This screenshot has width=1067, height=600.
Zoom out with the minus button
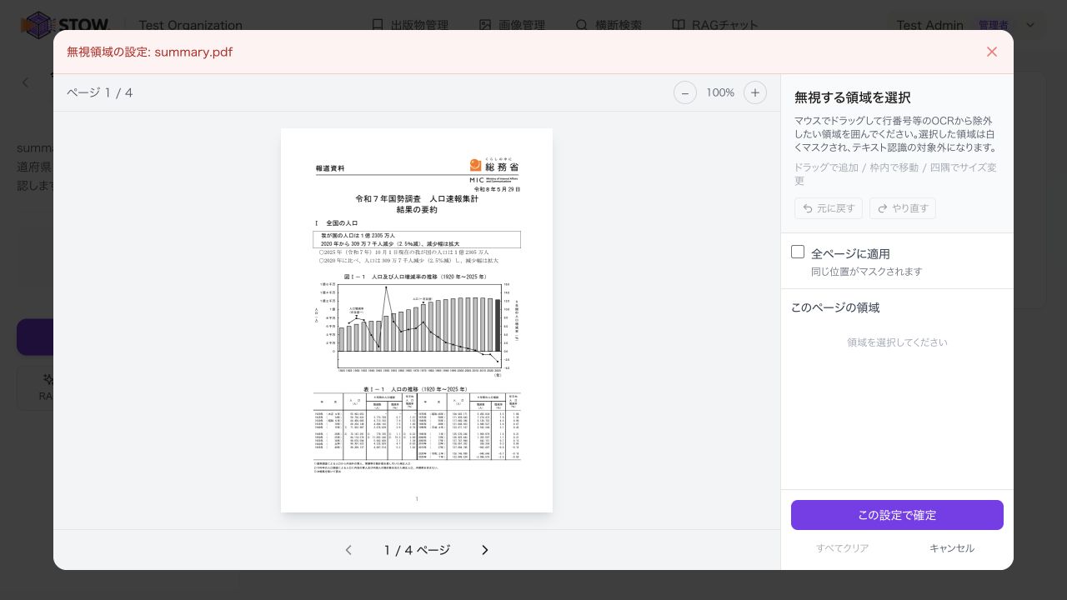(684, 92)
